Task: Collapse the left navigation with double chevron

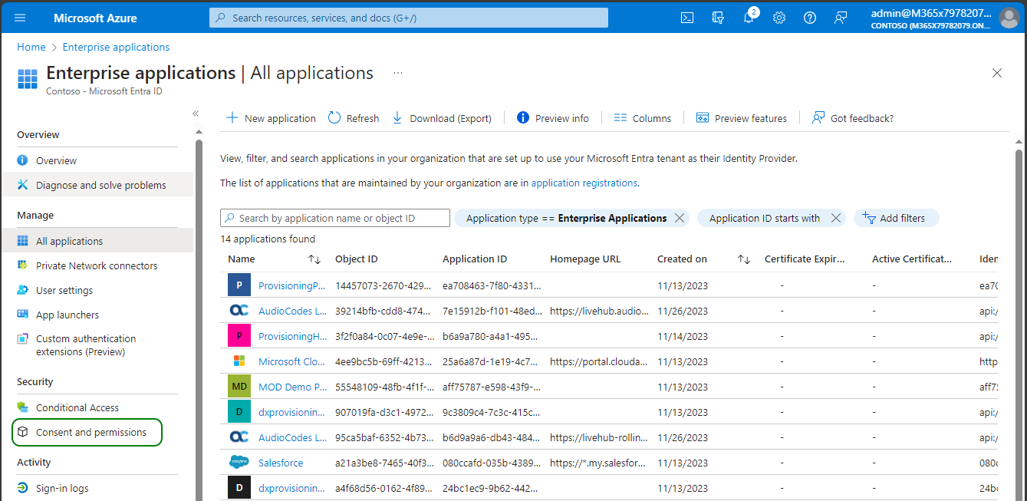Action: pos(196,114)
